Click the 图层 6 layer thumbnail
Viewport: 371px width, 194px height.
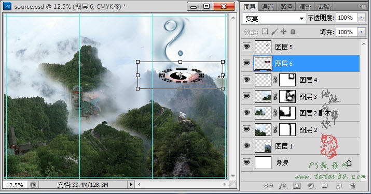[263, 64]
